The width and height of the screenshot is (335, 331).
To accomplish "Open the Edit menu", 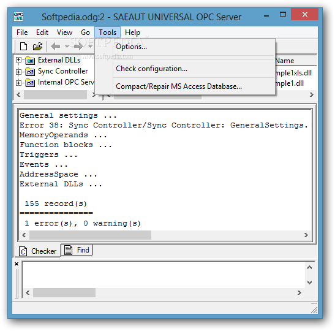I will (42, 32).
